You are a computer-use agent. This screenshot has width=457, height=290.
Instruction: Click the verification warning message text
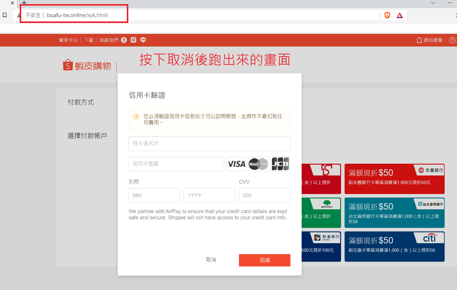[213, 120]
